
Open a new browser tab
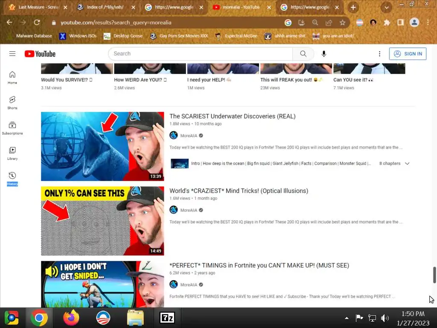coord(353,7)
